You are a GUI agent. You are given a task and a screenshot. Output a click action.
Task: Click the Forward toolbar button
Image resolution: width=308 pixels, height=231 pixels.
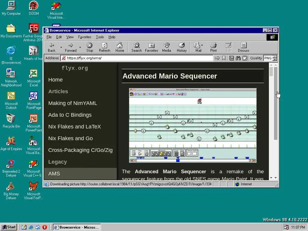(x=71, y=47)
